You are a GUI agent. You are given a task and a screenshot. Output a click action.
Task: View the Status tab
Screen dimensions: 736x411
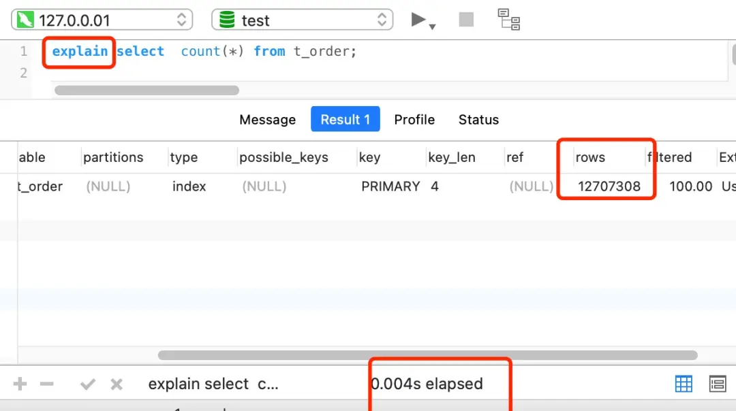coord(478,119)
